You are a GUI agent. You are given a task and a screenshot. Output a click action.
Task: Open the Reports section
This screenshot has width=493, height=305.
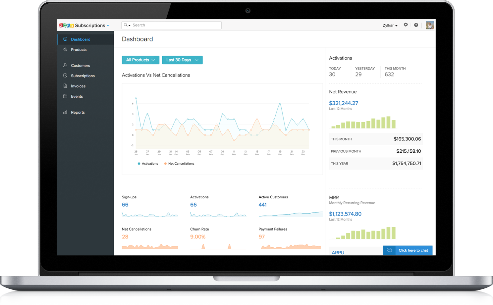pos(78,112)
